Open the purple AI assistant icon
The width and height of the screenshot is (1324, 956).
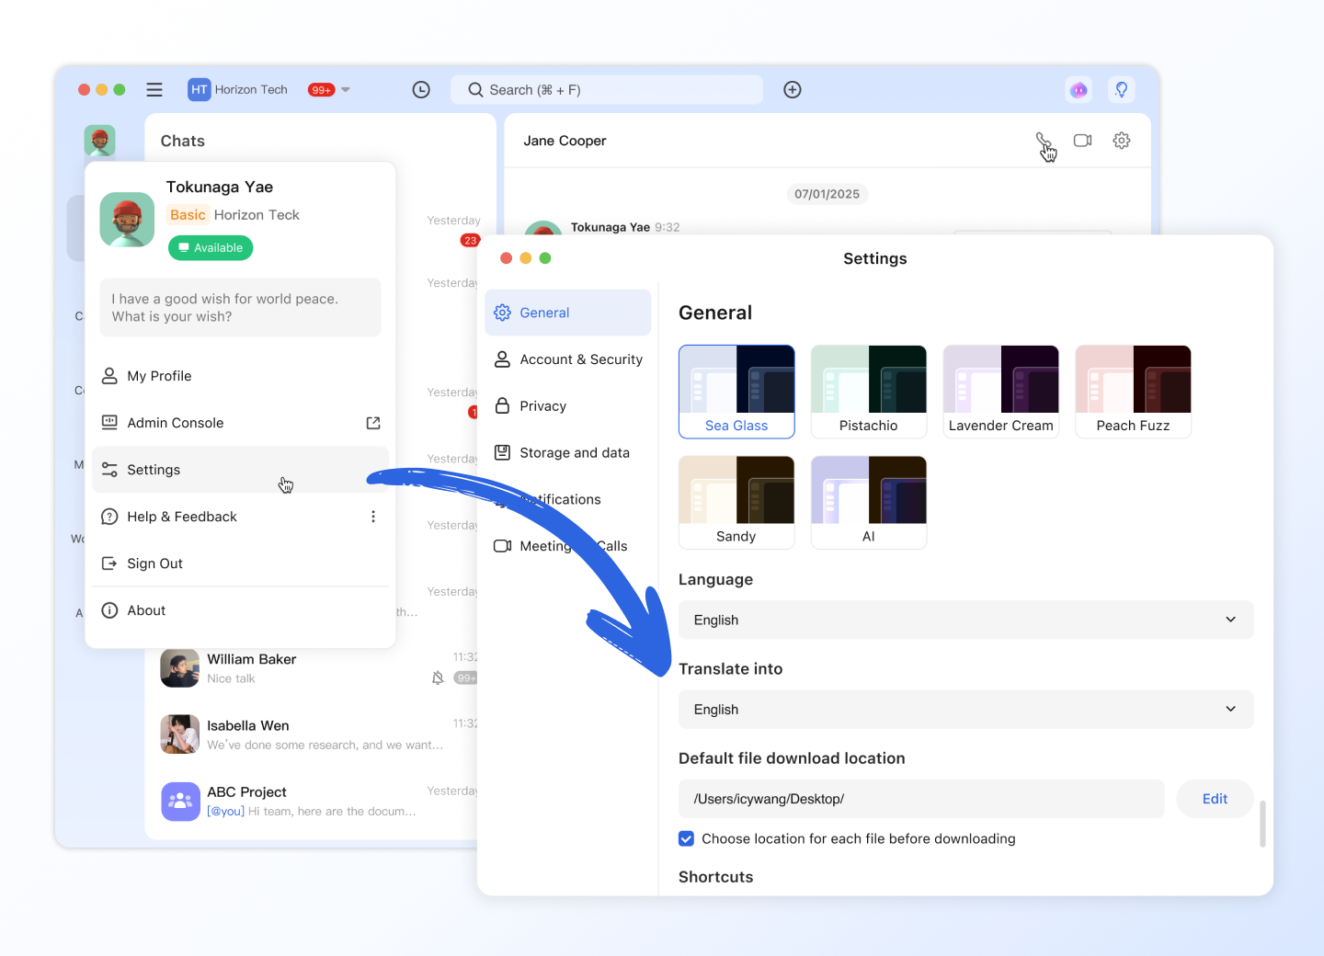coord(1079,90)
